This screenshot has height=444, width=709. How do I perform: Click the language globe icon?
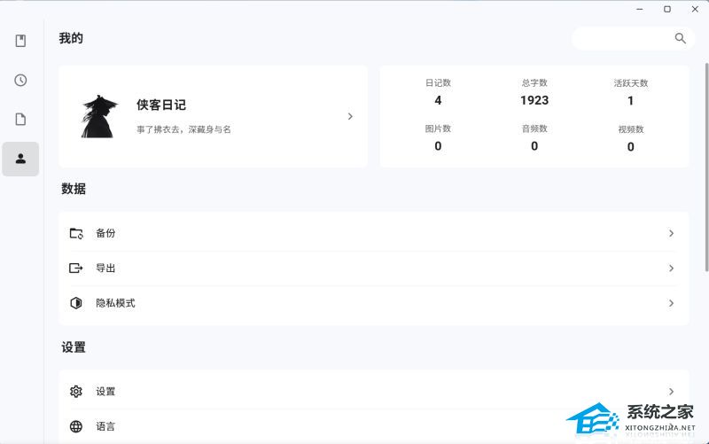(x=76, y=426)
